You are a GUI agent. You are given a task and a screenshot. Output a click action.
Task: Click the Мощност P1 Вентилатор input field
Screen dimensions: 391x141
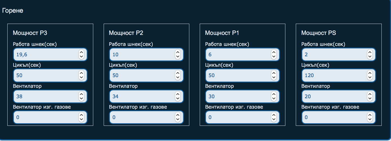coord(237,96)
